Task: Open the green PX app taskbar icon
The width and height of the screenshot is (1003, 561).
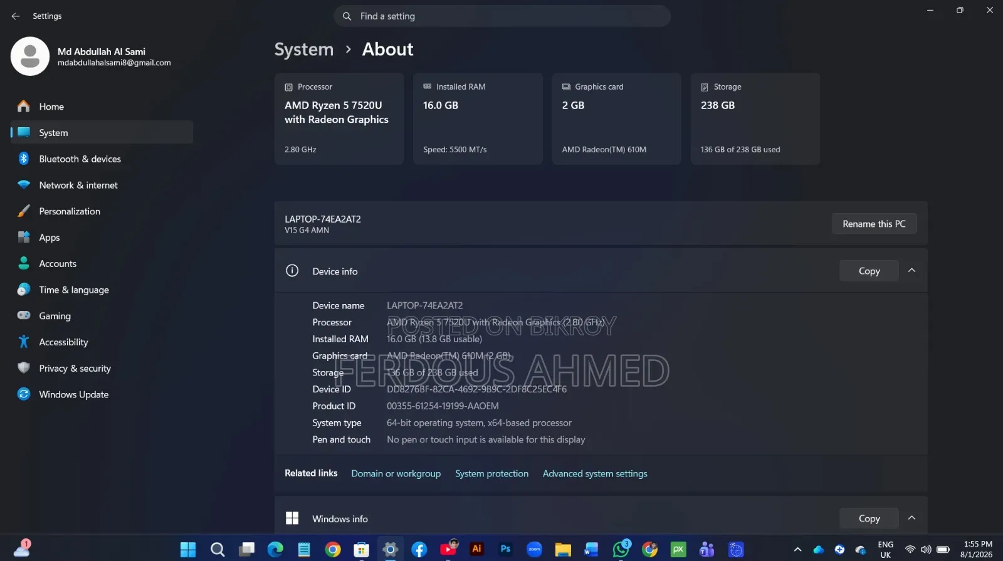Action: tap(678, 550)
